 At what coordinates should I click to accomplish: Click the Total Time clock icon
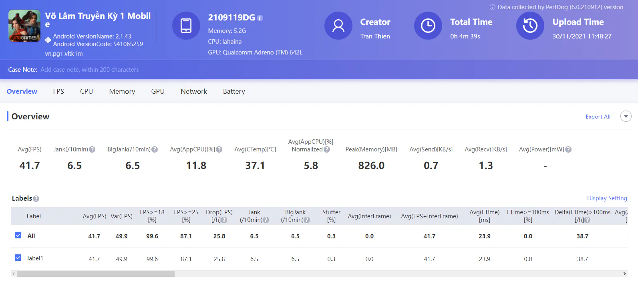pyautogui.click(x=428, y=26)
